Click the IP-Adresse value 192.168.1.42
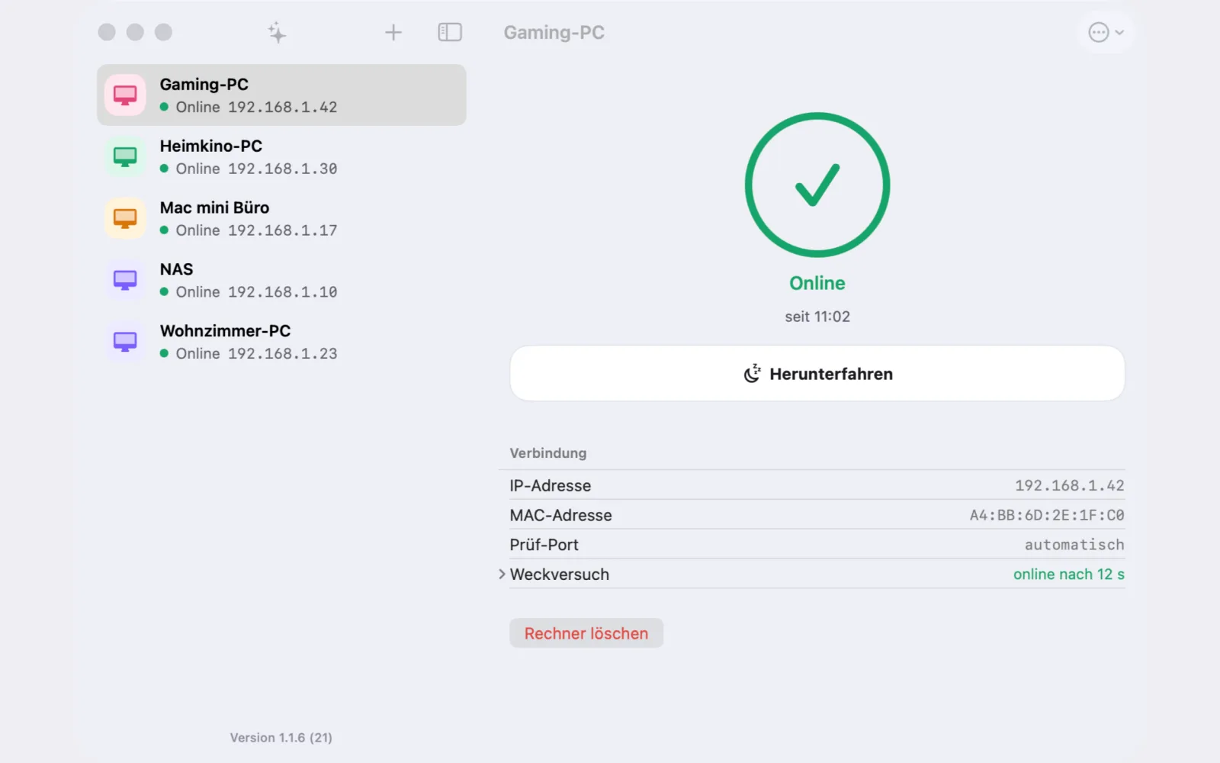Screen dimensions: 1220x763 pos(1069,485)
